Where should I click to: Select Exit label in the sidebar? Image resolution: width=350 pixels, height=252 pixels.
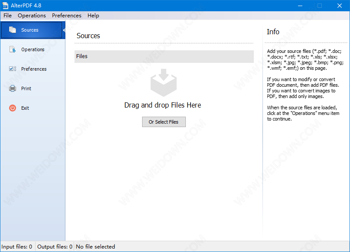pos(25,108)
